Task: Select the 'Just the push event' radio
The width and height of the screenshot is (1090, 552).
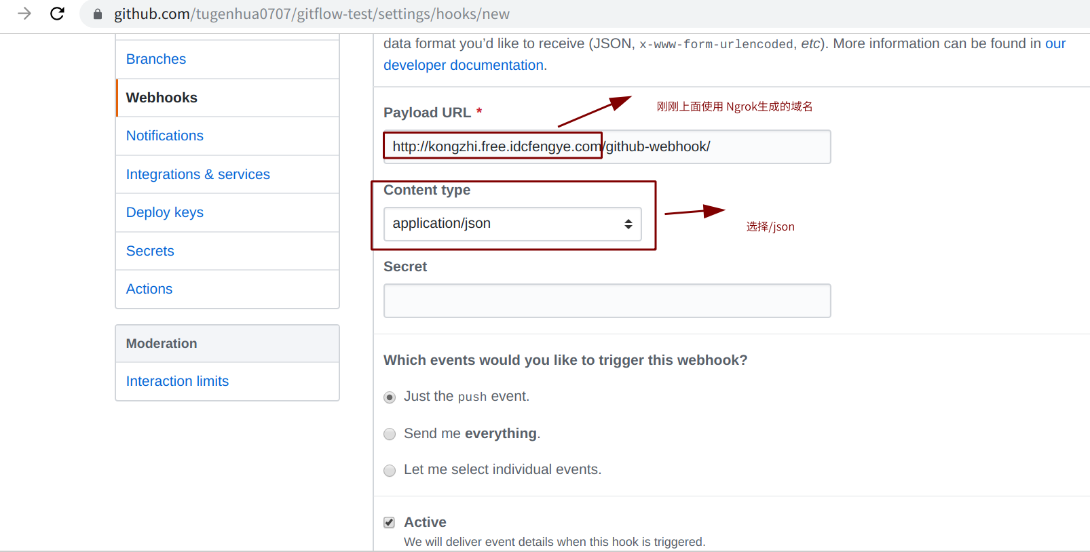Action: 390,397
